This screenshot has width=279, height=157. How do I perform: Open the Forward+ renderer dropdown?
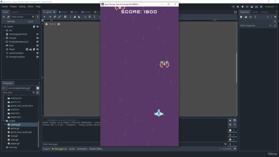coord(271,7)
